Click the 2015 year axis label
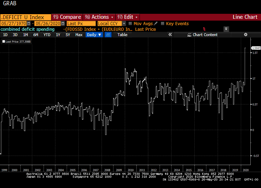 189,170
